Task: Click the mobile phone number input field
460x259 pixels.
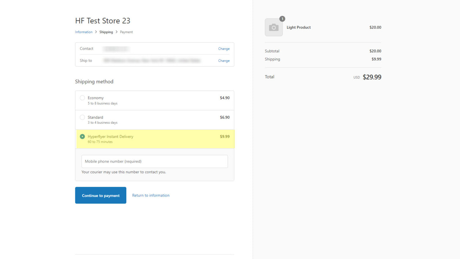Action: [155, 161]
